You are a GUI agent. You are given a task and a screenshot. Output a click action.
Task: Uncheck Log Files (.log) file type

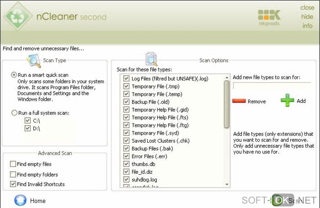pyautogui.click(x=126, y=78)
